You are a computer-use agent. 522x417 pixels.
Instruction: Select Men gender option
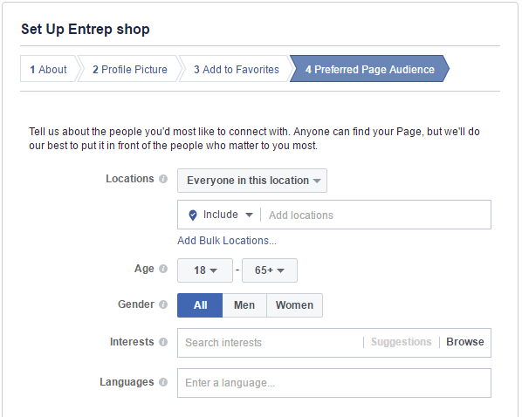coord(244,305)
